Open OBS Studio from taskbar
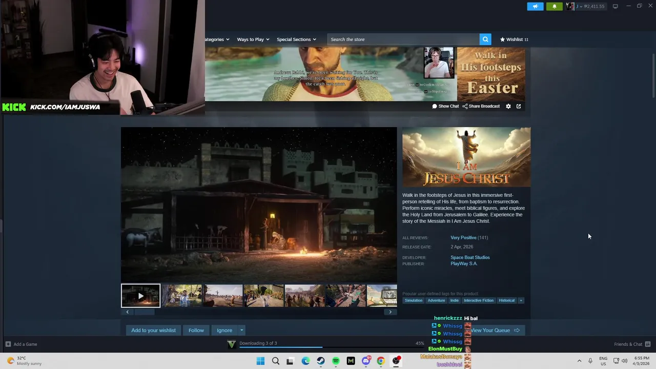 click(396, 361)
